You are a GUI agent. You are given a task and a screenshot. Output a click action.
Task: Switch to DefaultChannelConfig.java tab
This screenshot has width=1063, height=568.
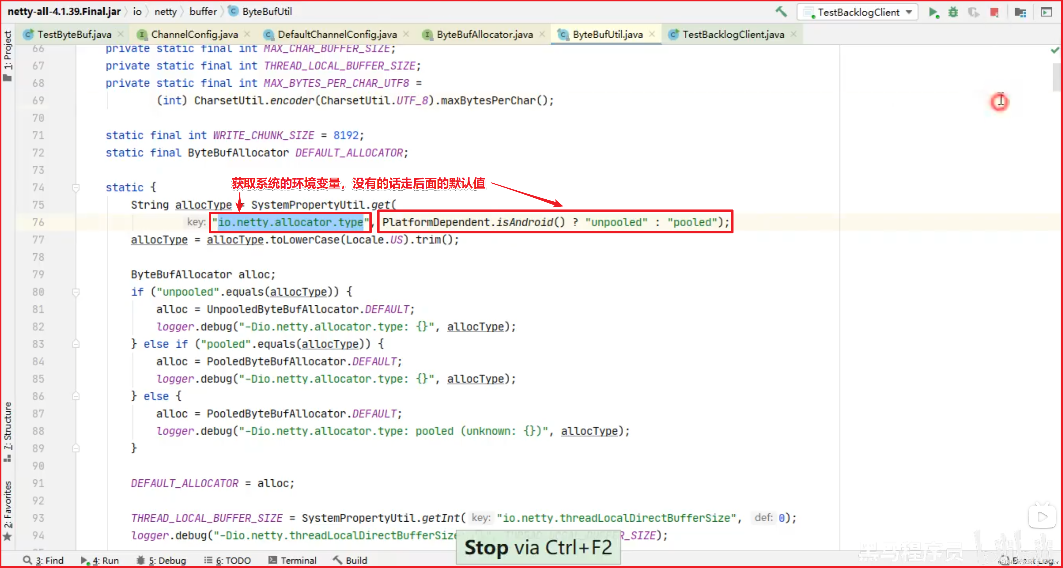click(x=337, y=34)
